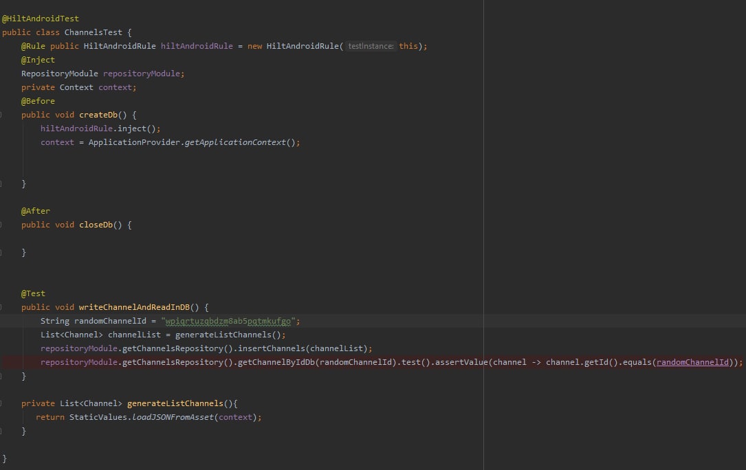
Task: Click the randomChannelId variable declaration
Action: 110,321
